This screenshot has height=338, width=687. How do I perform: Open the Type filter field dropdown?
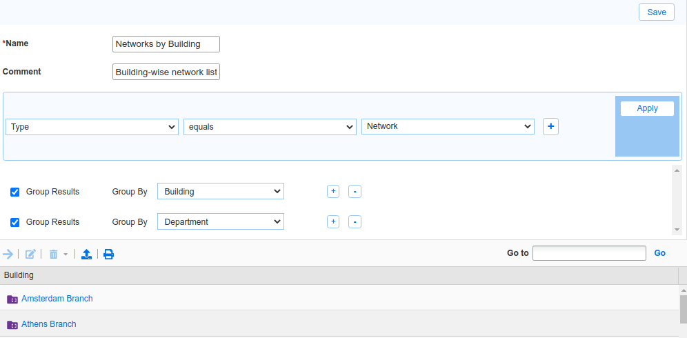(92, 127)
